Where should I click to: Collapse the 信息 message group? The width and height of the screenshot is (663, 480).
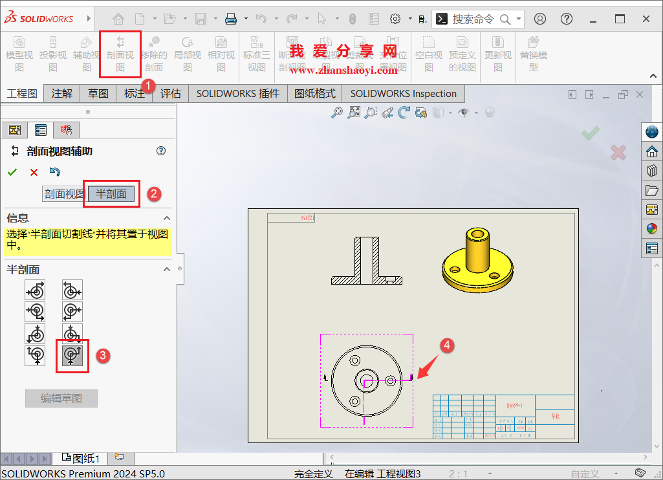click(x=166, y=218)
